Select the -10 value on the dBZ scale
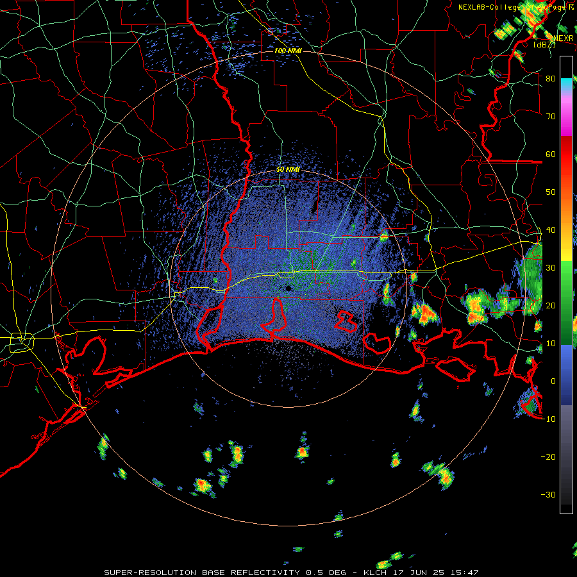Viewport: 577px width, 577px height. pyautogui.click(x=548, y=419)
